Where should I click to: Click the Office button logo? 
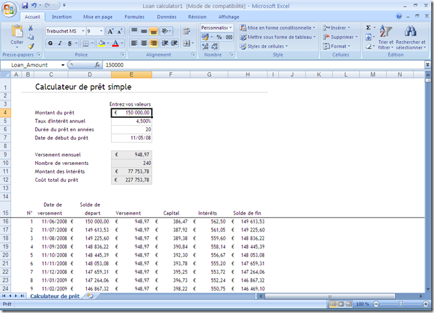pyautogui.click(x=9, y=9)
